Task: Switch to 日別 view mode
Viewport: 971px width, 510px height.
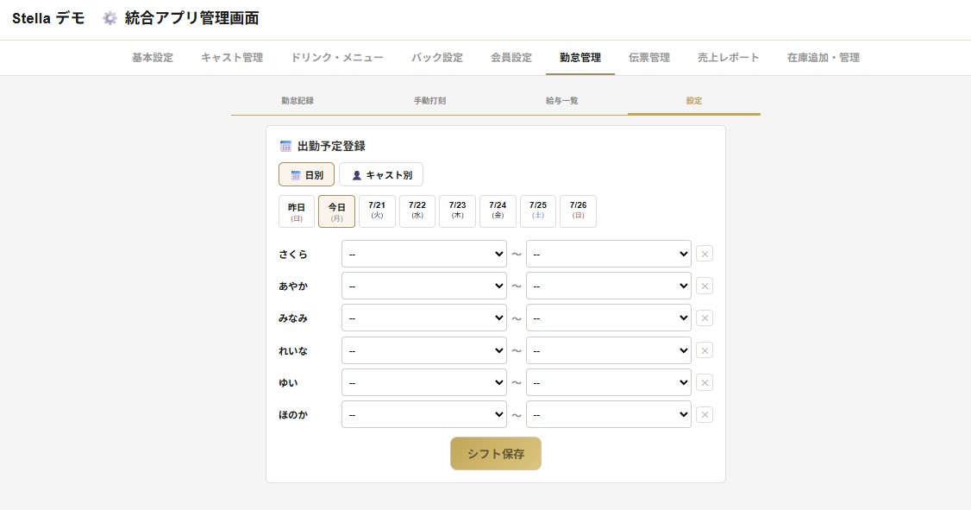Action: 306,175
